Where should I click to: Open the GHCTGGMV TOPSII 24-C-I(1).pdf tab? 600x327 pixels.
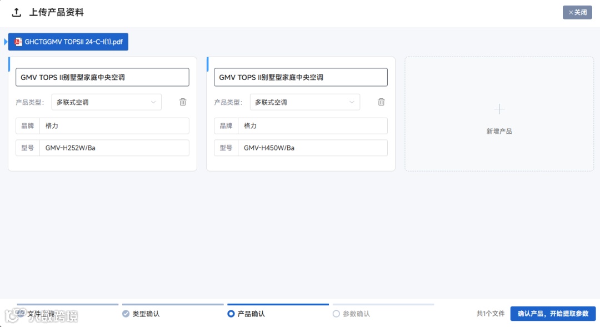pyautogui.click(x=68, y=42)
